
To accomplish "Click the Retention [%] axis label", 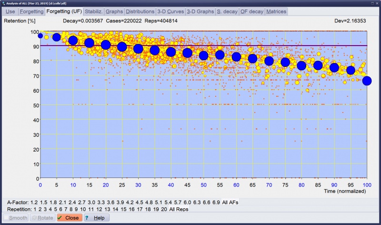I will 20,21.
